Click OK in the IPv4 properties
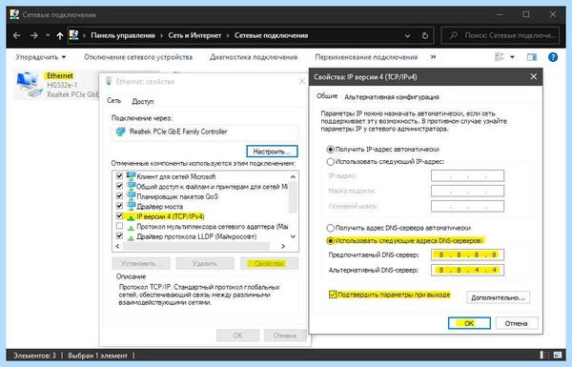 tap(469, 323)
